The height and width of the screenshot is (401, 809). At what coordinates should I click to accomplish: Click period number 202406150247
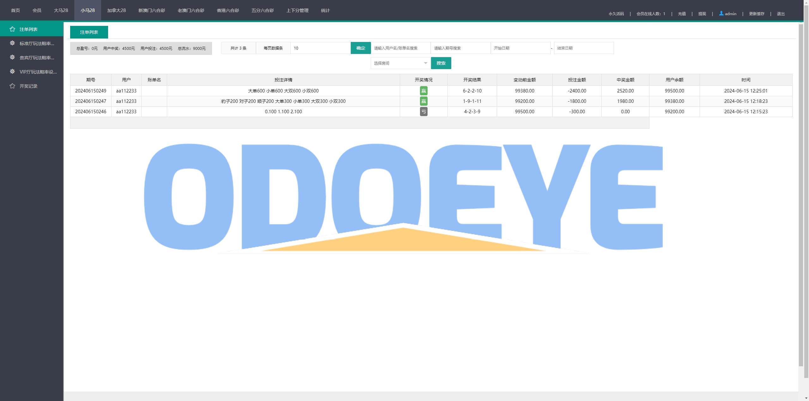91,101
